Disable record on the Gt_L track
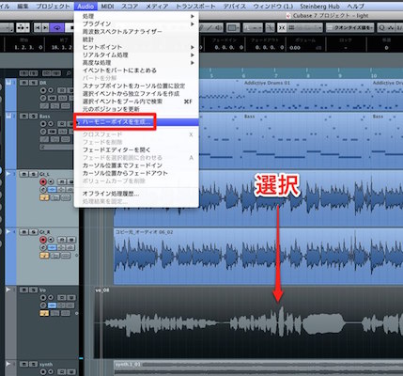This screenshot has width=403, height=376. point(43,181)
